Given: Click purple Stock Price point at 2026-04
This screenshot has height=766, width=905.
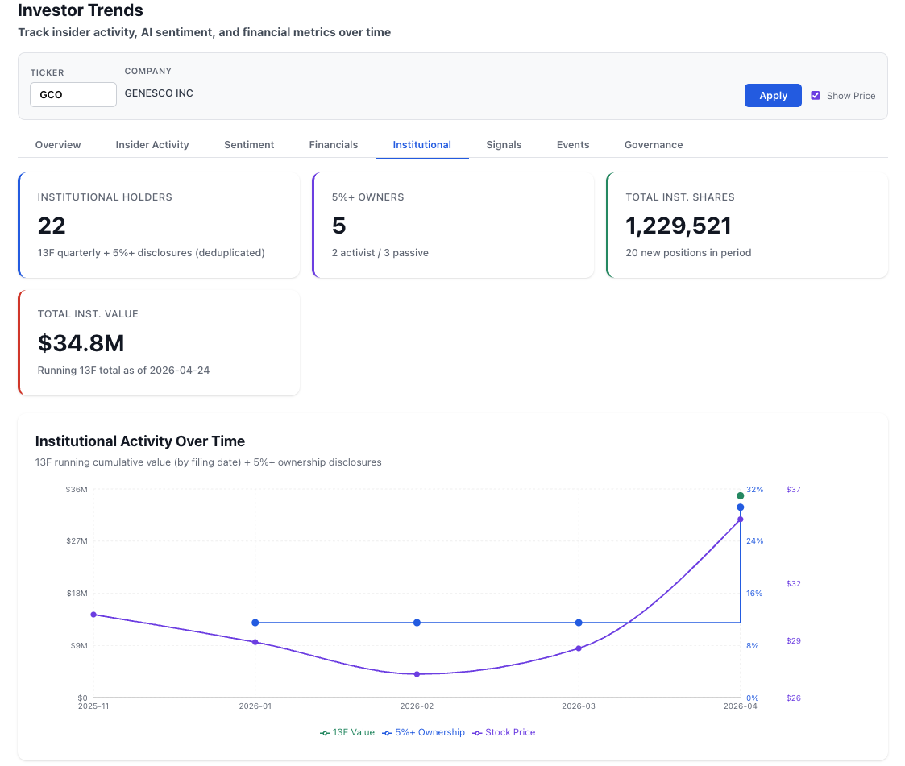Looking at the screenshot, I should 741,520.
